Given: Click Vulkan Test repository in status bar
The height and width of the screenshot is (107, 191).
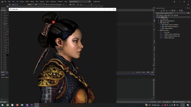Looking at the screenshot, I should click(179, 102).
